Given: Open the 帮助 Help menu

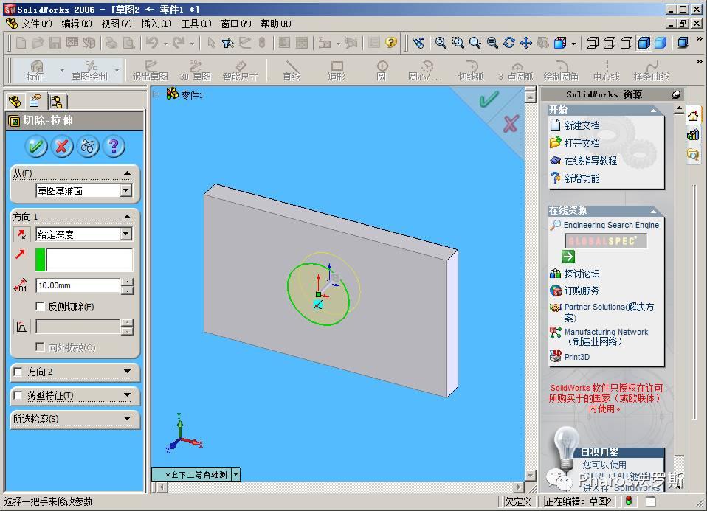Looking at the screenshot, I should tap(275, 24).
